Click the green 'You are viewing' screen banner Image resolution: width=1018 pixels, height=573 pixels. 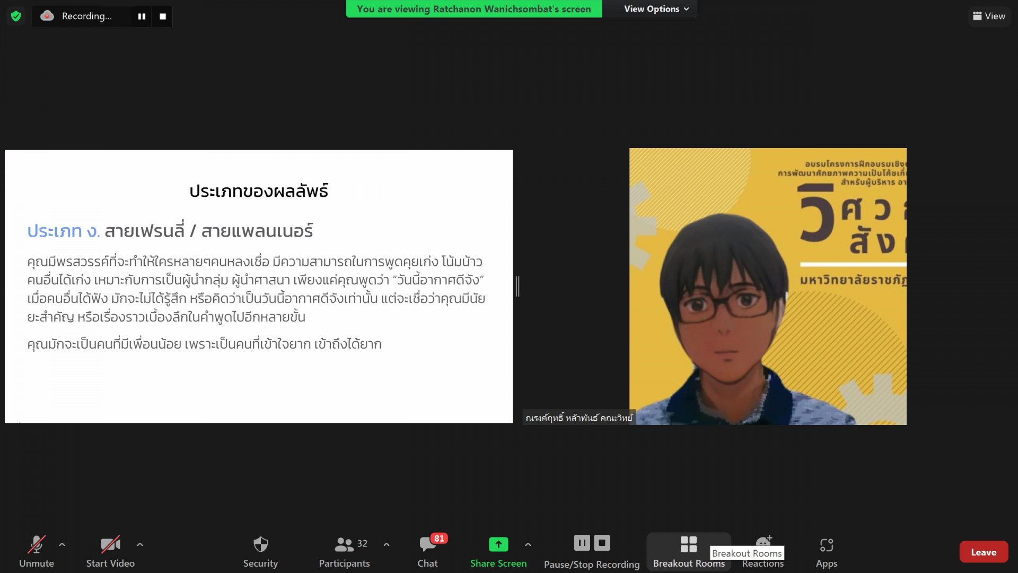click(473, 9)
